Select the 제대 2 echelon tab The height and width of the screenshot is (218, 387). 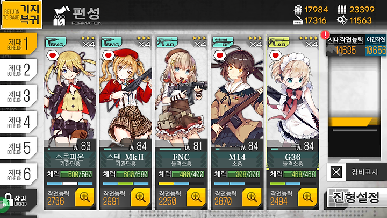click(x=19, y=69)
